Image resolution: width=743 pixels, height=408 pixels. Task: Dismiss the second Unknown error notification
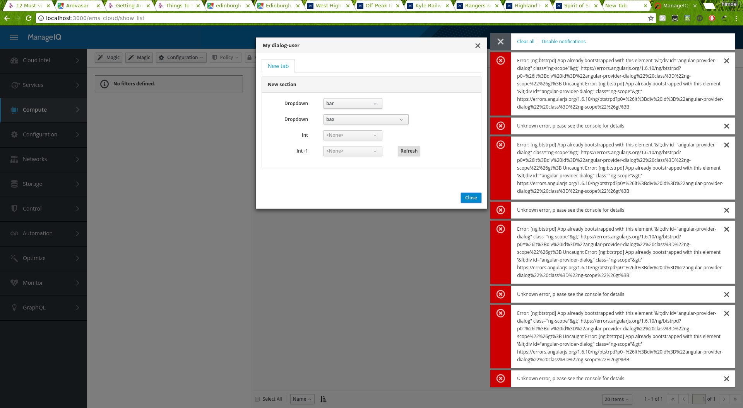pos(727,211)
